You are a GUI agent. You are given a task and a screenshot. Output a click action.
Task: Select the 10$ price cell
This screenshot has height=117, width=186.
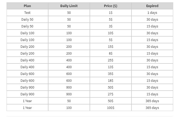point(111,33)
